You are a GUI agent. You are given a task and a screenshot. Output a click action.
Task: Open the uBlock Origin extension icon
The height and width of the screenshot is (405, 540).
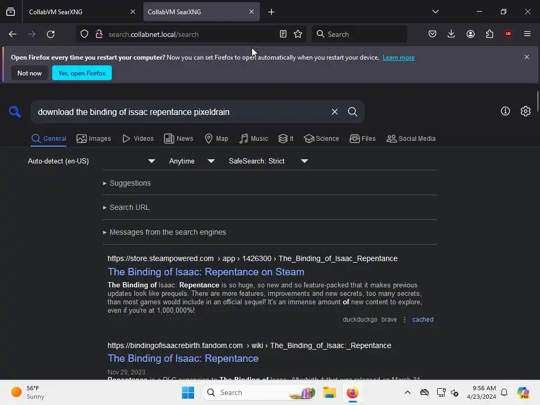[508, 34]
